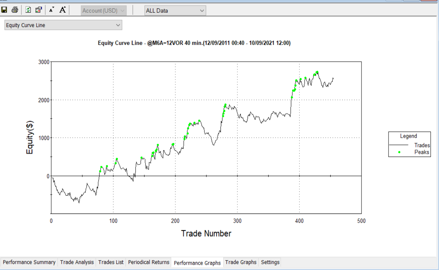The height and width of the screenshot is (270, 439).
Task: Click the 1000 y-axis value
Action: tap(43, 138)
